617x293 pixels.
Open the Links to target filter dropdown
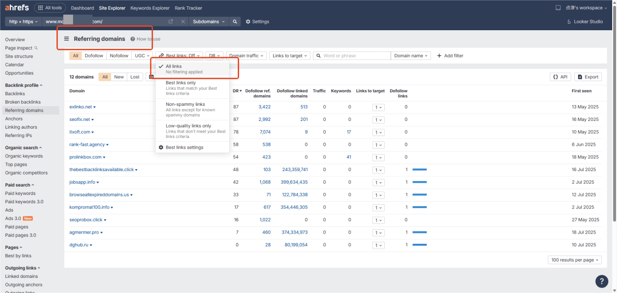pos(290,56)
